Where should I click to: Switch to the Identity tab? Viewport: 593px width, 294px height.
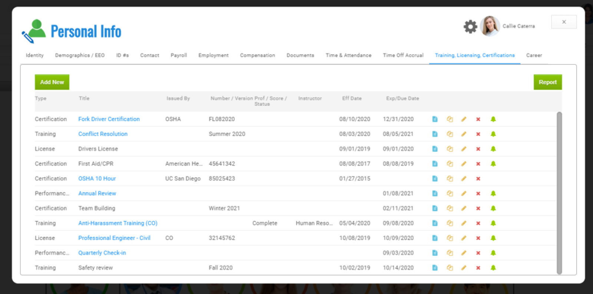click(x=34, y=55)
